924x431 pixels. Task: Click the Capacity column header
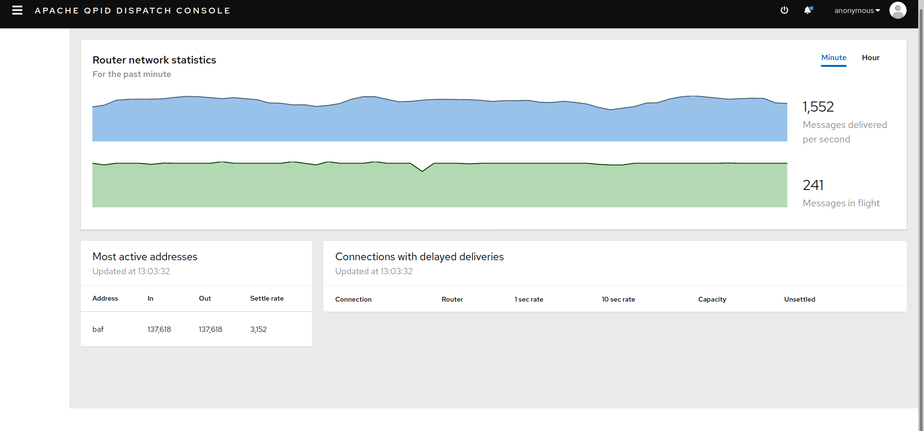[x=712, y=299]
